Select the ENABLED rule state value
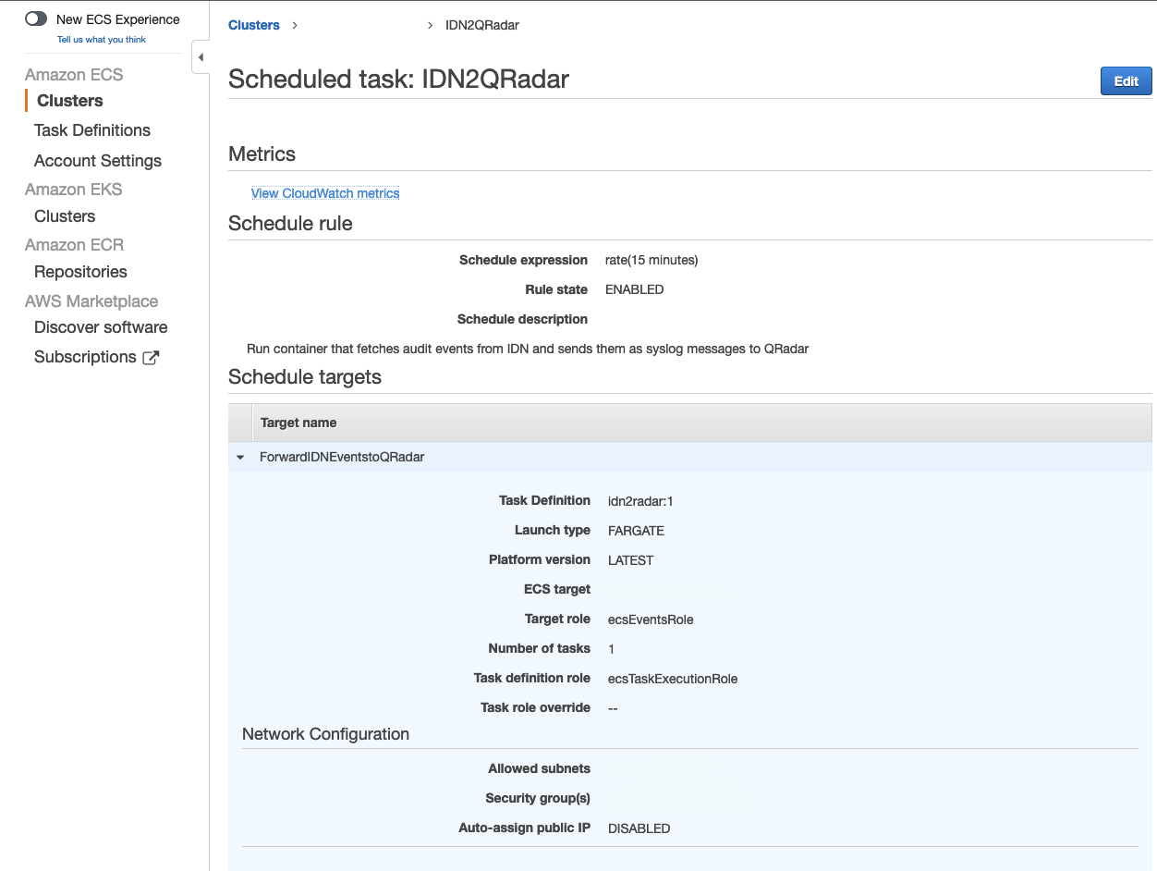 634,289
